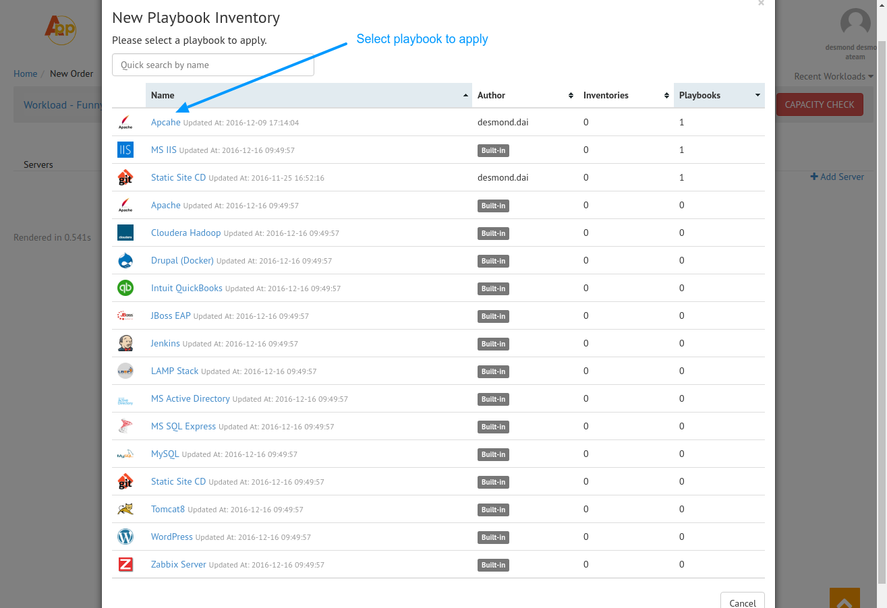Image resolution: width=887 pixels, height=608 pixels.
Task: Pick the Intuit QuickBooks playbook
Action: pos(187,288)
